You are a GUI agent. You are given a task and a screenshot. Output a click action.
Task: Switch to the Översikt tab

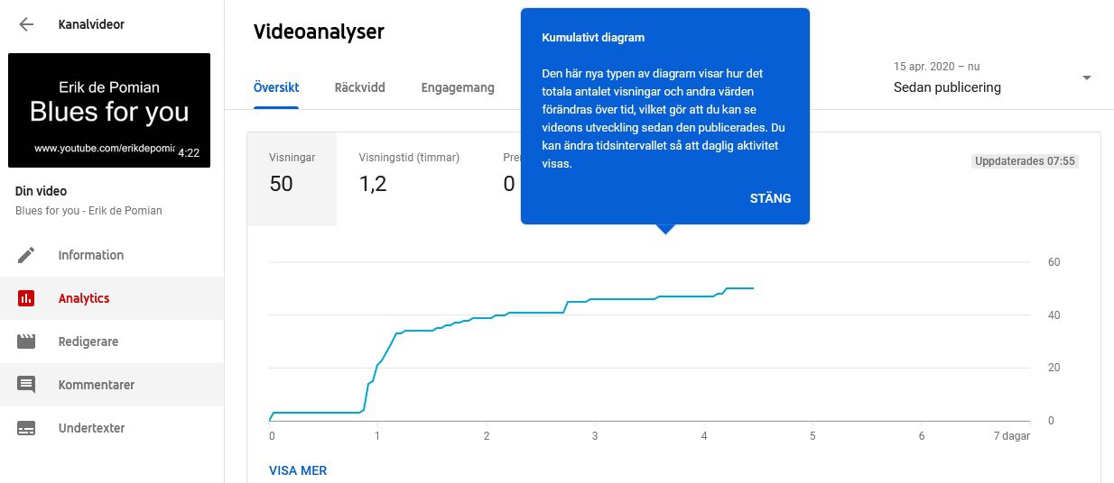(x=276, y=87)
